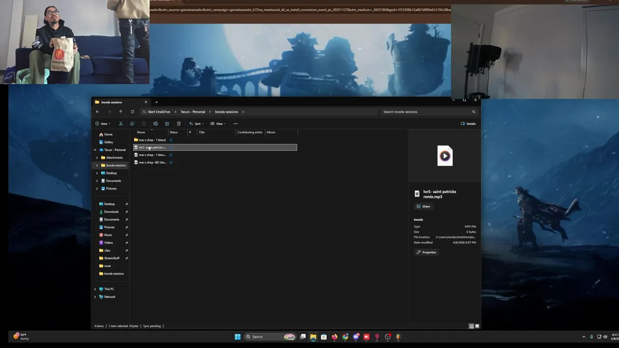
Task: Show hidden system tray icons
Action: 584,337
